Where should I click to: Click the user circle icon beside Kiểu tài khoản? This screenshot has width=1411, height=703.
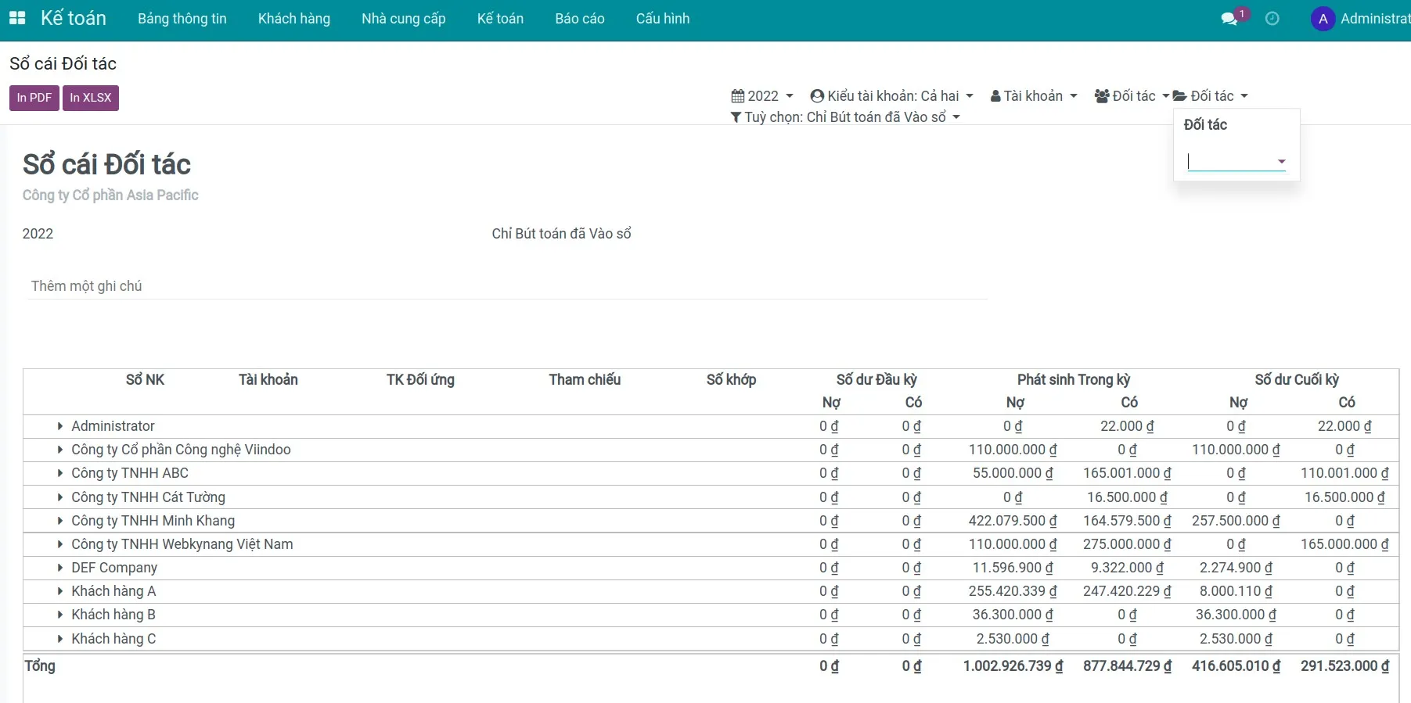817,96
